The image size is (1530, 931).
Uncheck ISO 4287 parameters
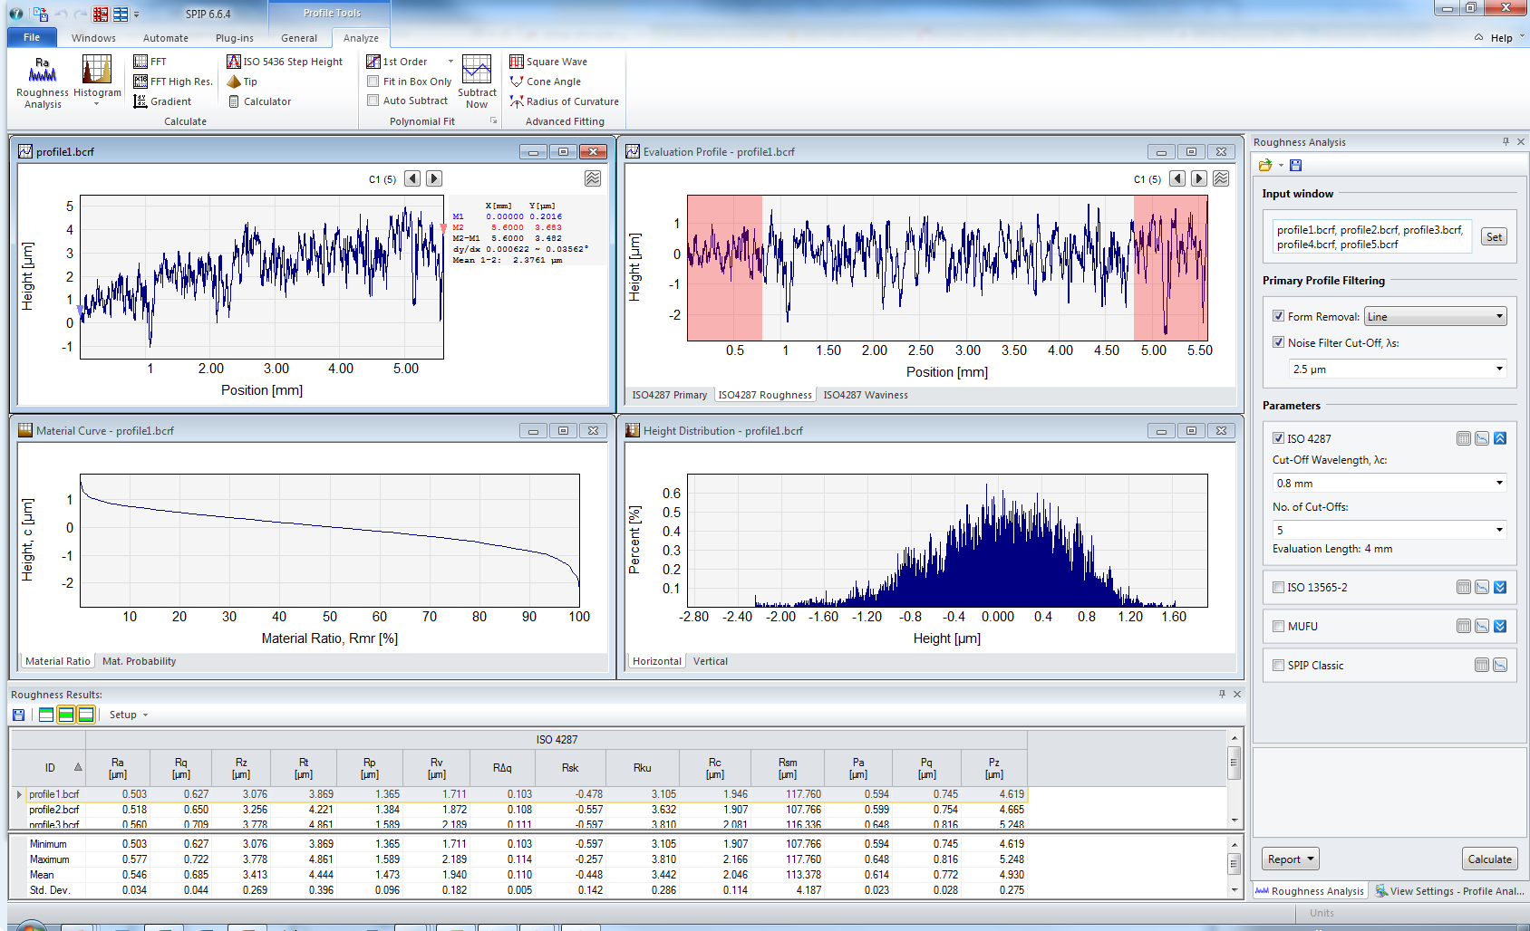click(1278, 438)
